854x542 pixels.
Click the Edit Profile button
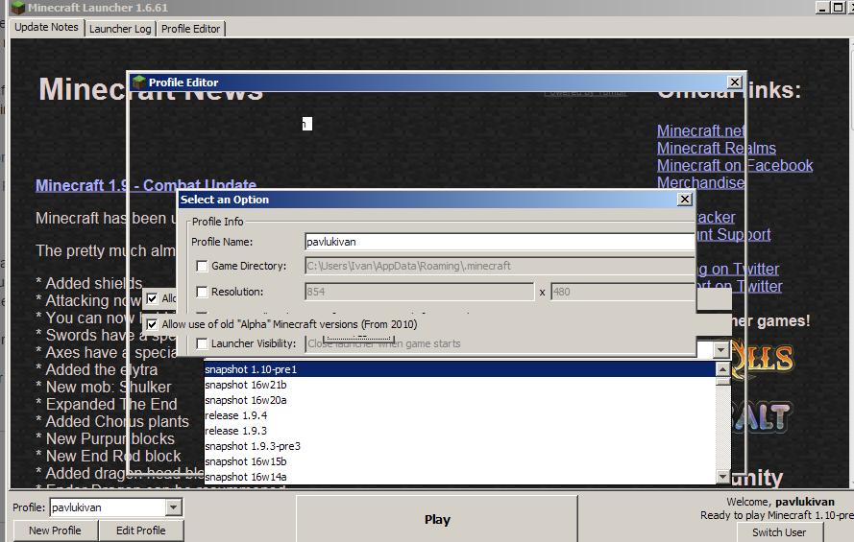click(x=141, y=530)
